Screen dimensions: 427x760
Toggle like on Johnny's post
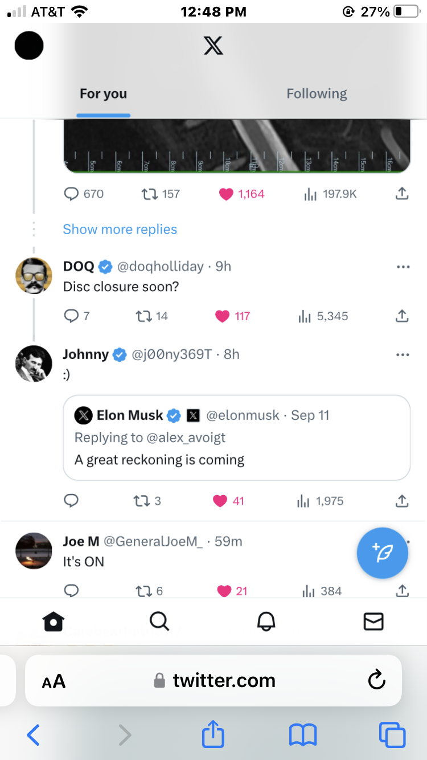[220, 501]
